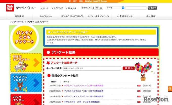Open the すべて search category dropdown
The height and width of the screenshot is (105, 172).
115,8
